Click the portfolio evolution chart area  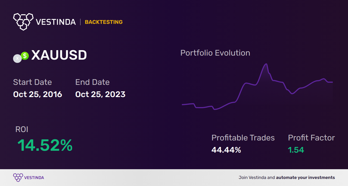(257, 87)
